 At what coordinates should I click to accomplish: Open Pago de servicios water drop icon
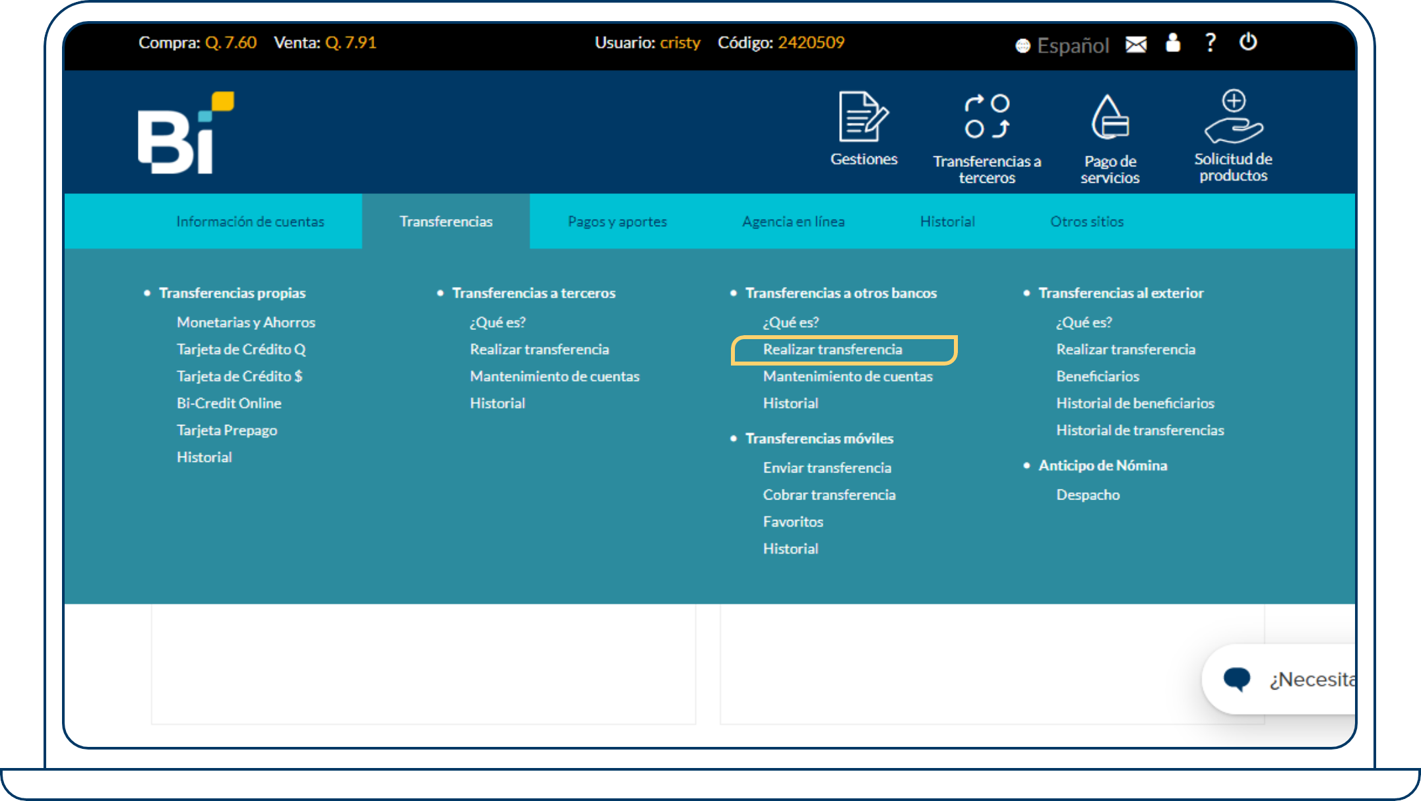pos(1110,117)
